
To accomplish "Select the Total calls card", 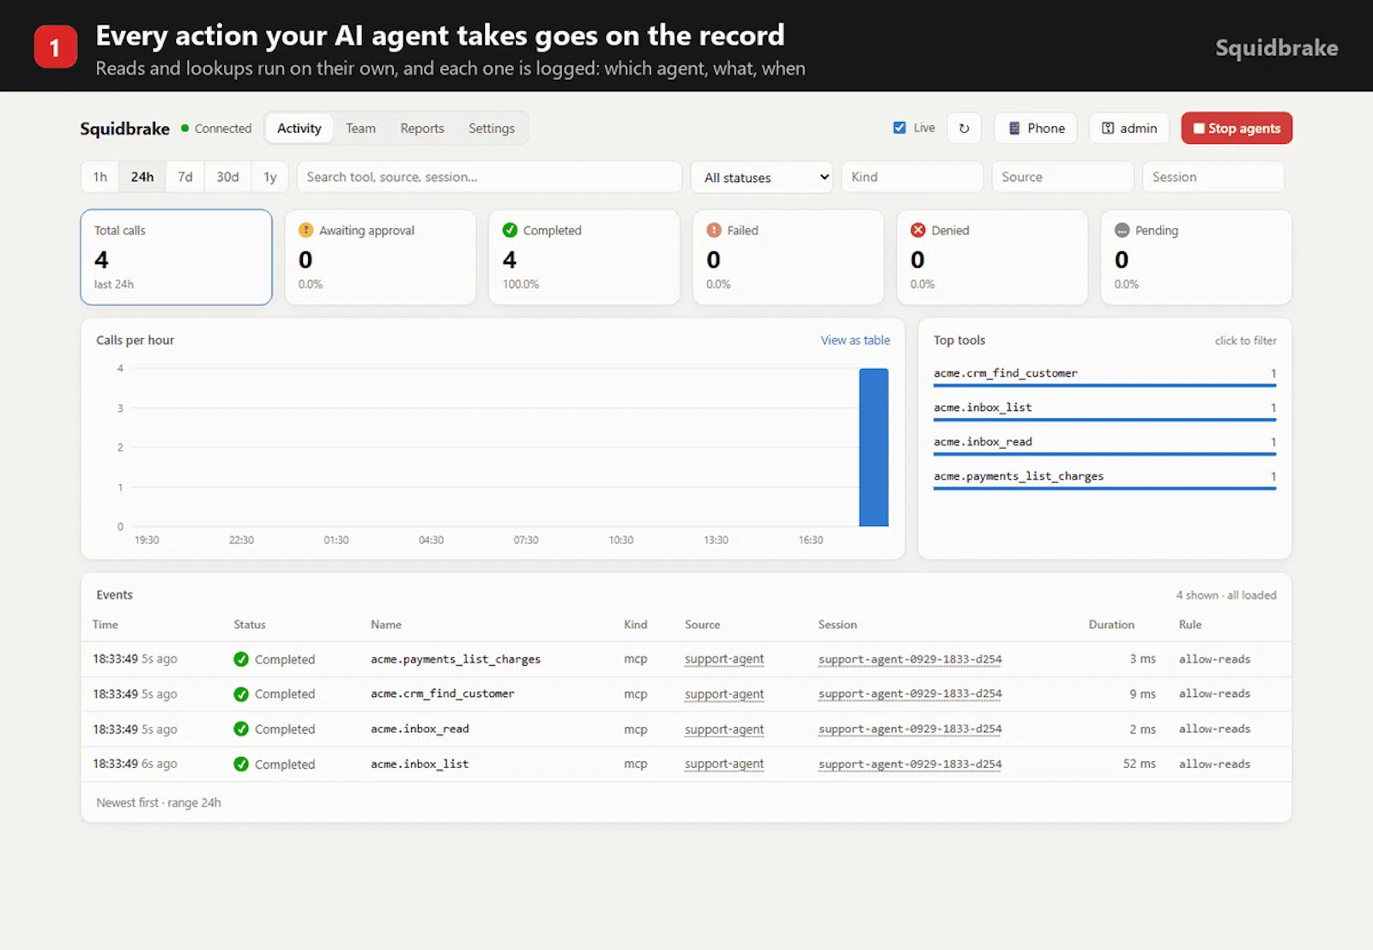I will point(176,257).
